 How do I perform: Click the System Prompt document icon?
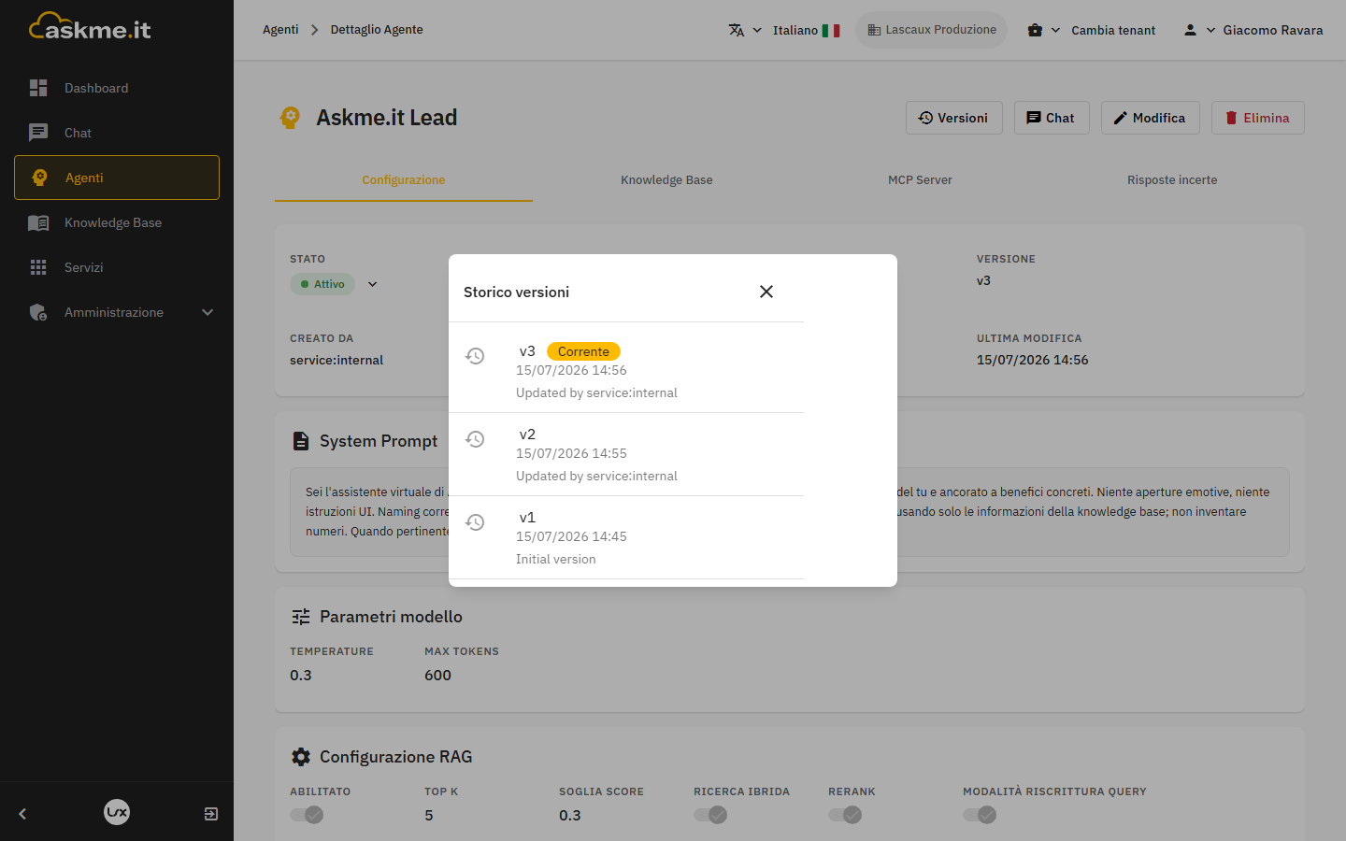point(301,441)
